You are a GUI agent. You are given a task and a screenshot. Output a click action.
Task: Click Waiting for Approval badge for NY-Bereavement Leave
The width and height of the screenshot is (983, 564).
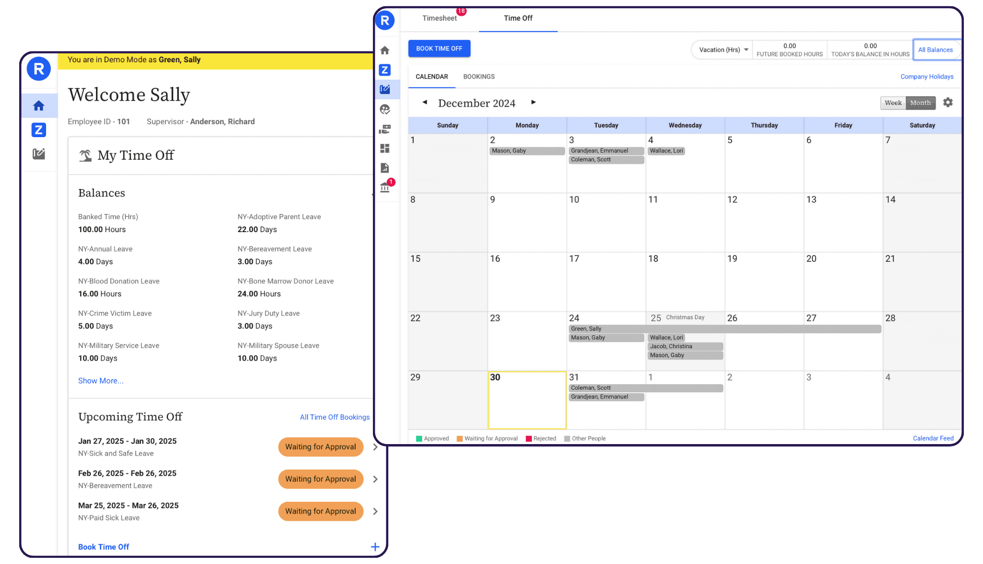(x=321, y=479)
